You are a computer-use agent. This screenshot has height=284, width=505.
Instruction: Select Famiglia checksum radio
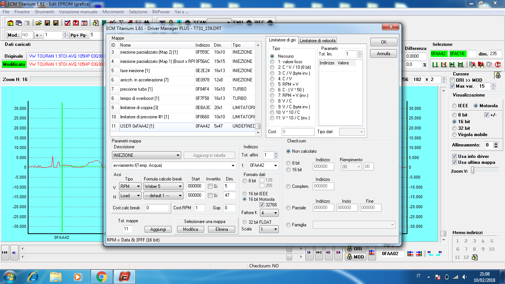tap(289, 225)
